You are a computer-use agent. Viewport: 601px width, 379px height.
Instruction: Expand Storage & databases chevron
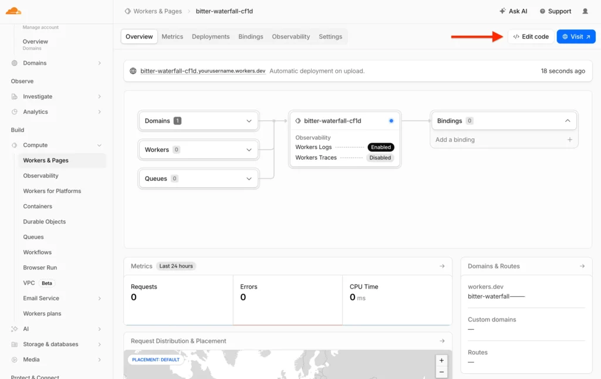click(x=99, y=344)
